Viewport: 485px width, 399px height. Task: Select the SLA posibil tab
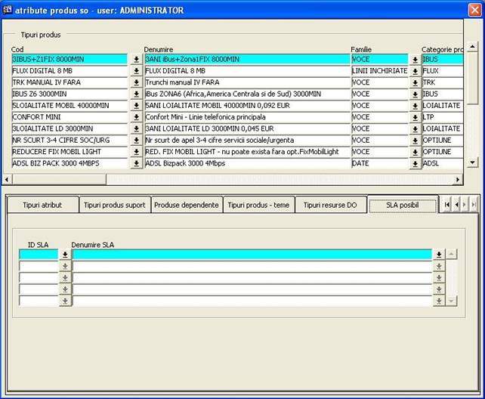pyautogui.click(x=403, y=205)
